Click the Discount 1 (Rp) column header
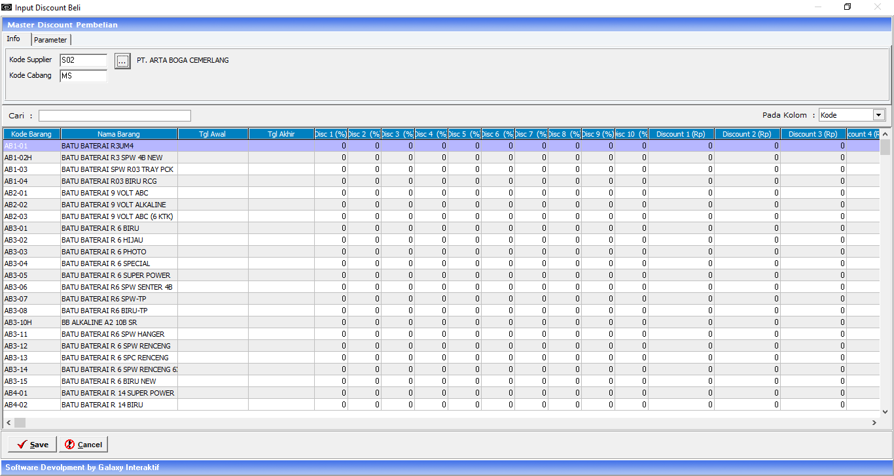The width and height of the screenshot is (894, 476). [681, 134]
